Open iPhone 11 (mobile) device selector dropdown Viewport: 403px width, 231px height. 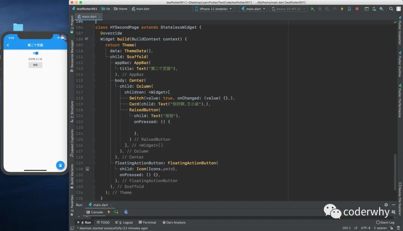point(213,9)
